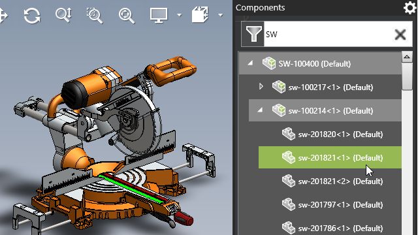
Task: Click the Zoom to Fit icon
Action: (x=126, y=16)
